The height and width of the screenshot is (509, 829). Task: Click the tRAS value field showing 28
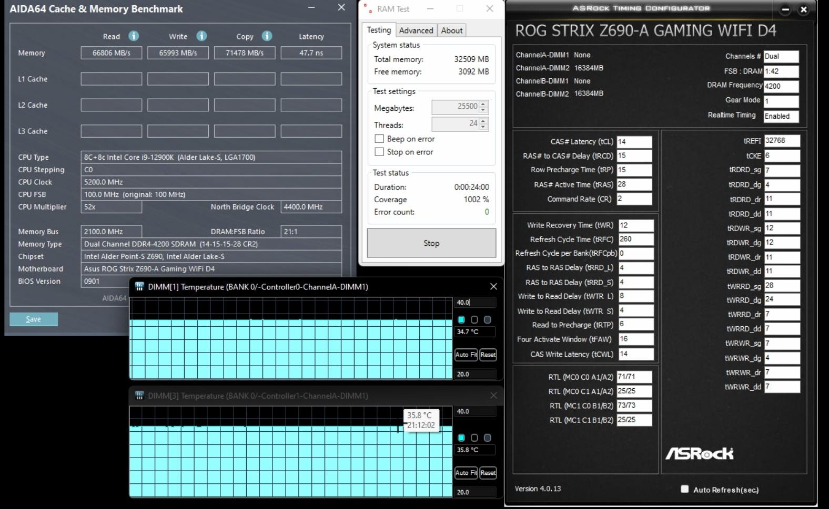(x=634, y=184)
